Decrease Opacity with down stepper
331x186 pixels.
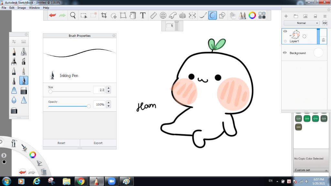[x=109, y=106]
